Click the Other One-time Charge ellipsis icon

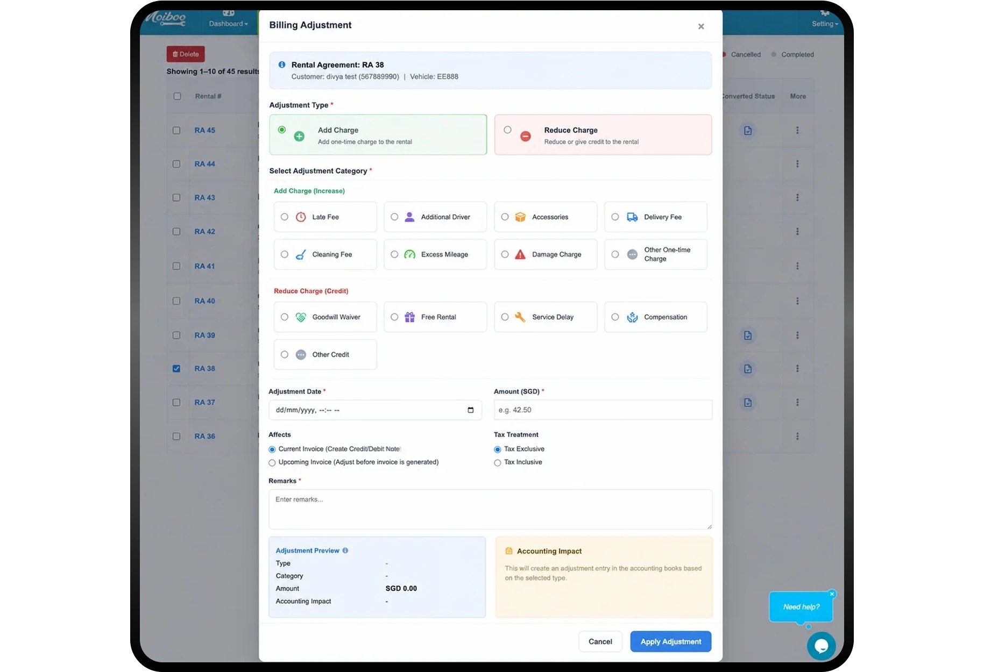[x=632, y=255]
